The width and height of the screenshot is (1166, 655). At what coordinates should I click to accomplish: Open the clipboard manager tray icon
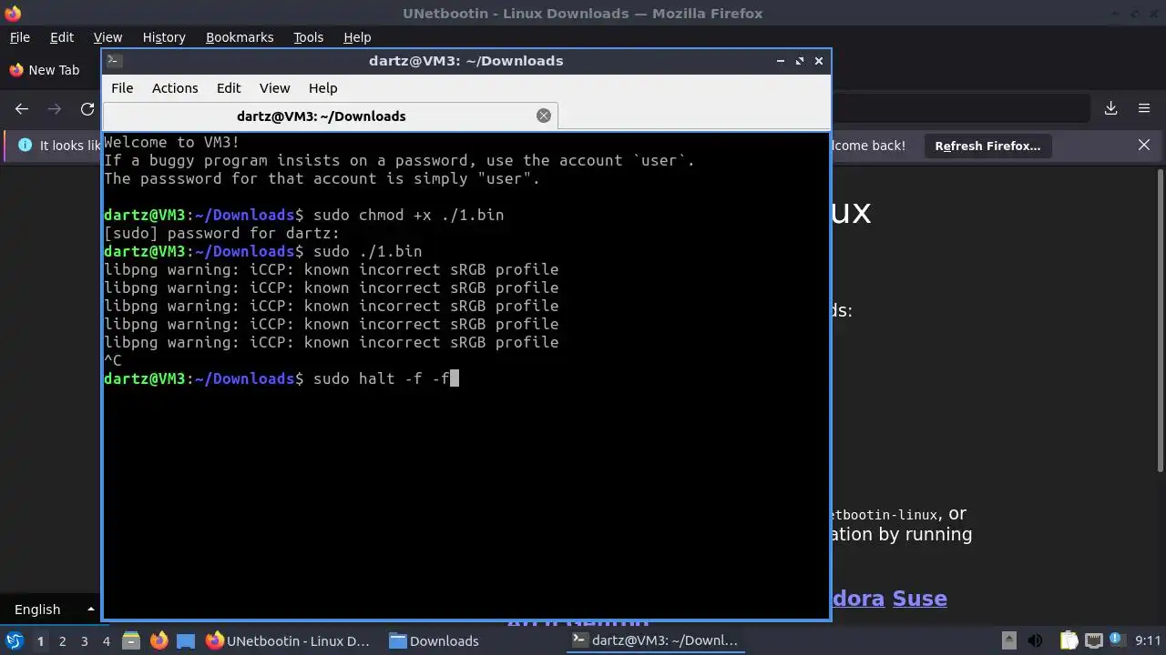pos(1069,640)
